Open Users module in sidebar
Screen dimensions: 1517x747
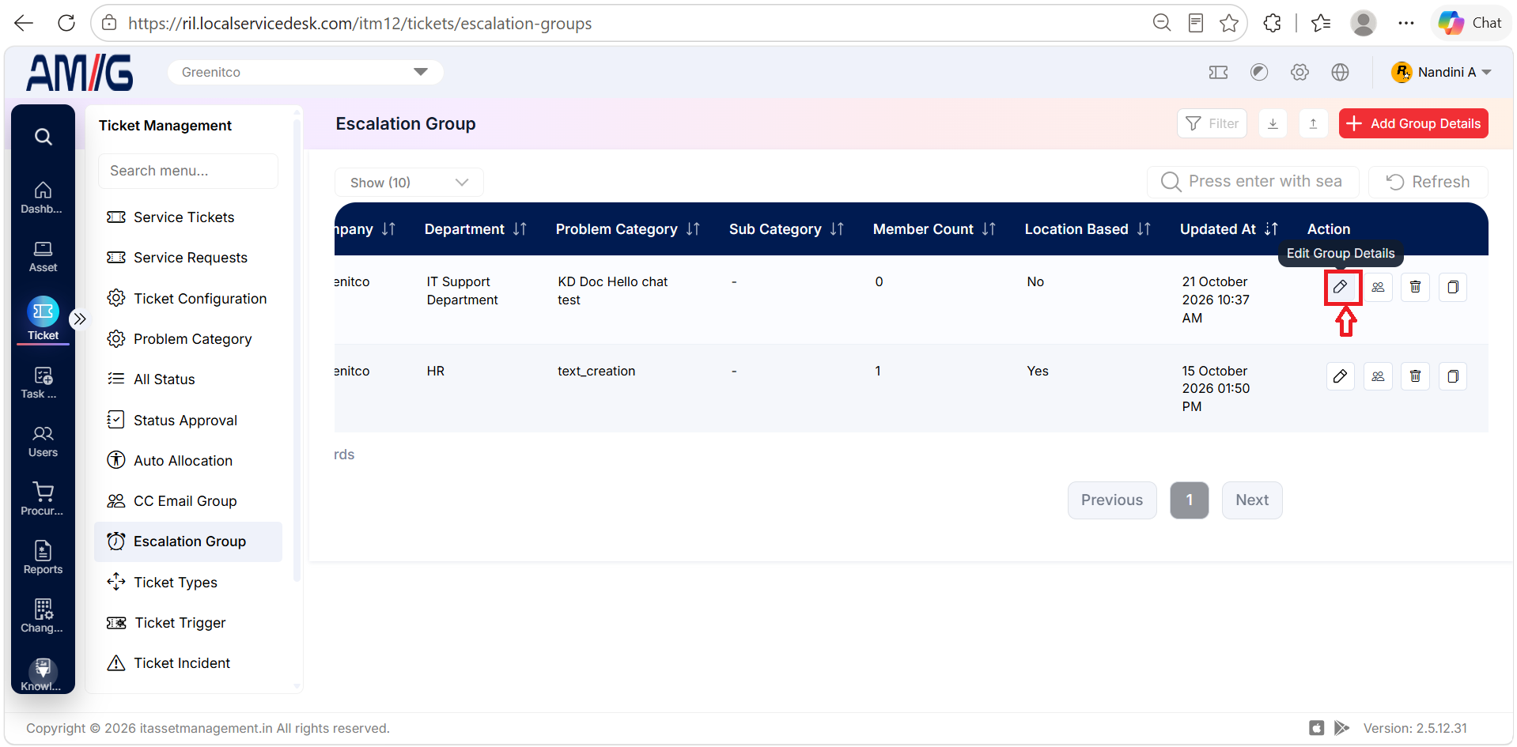[x=43, y=442]
